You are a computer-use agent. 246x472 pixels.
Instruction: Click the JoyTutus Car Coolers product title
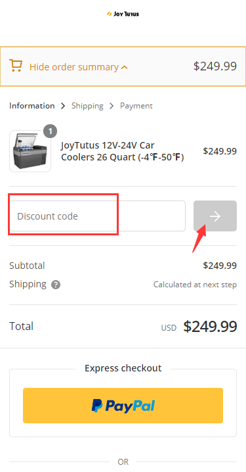click(123, 151)
